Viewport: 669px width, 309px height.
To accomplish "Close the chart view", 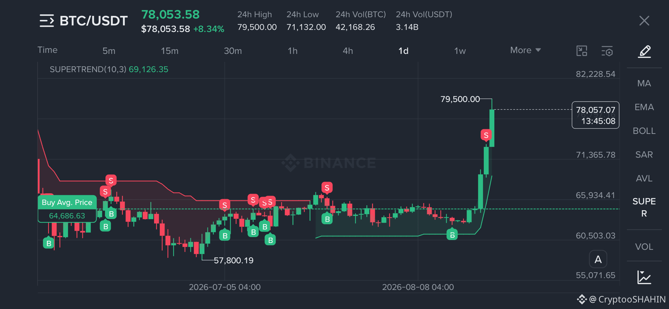I will coord(644,21).
